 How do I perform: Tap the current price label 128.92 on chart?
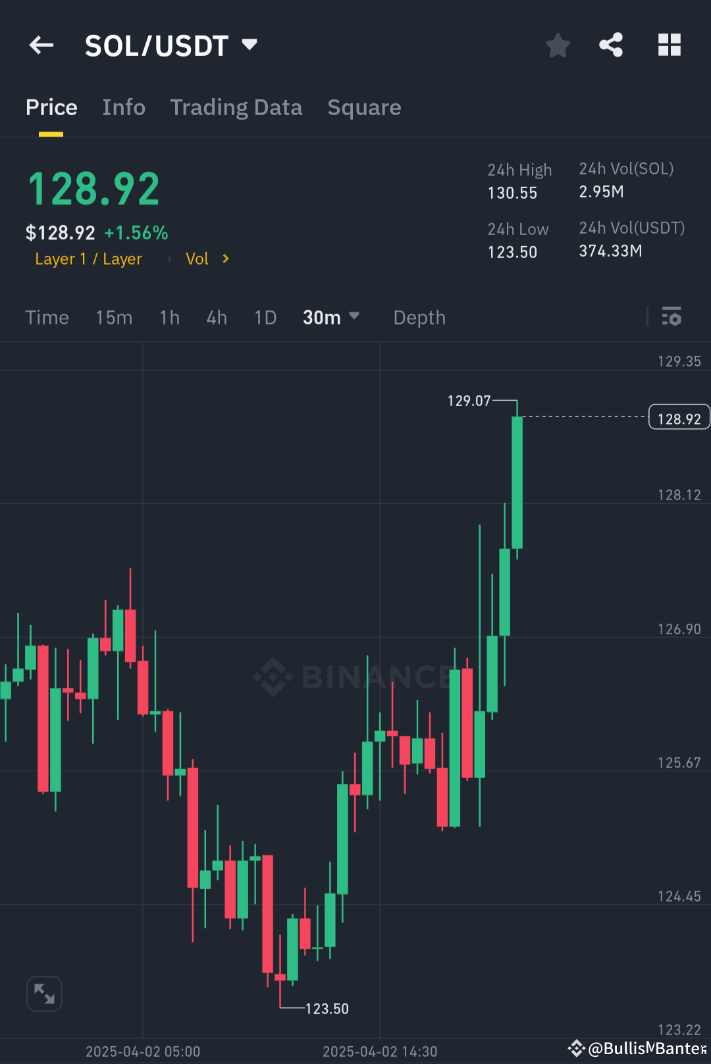click(x=679, y=417)
